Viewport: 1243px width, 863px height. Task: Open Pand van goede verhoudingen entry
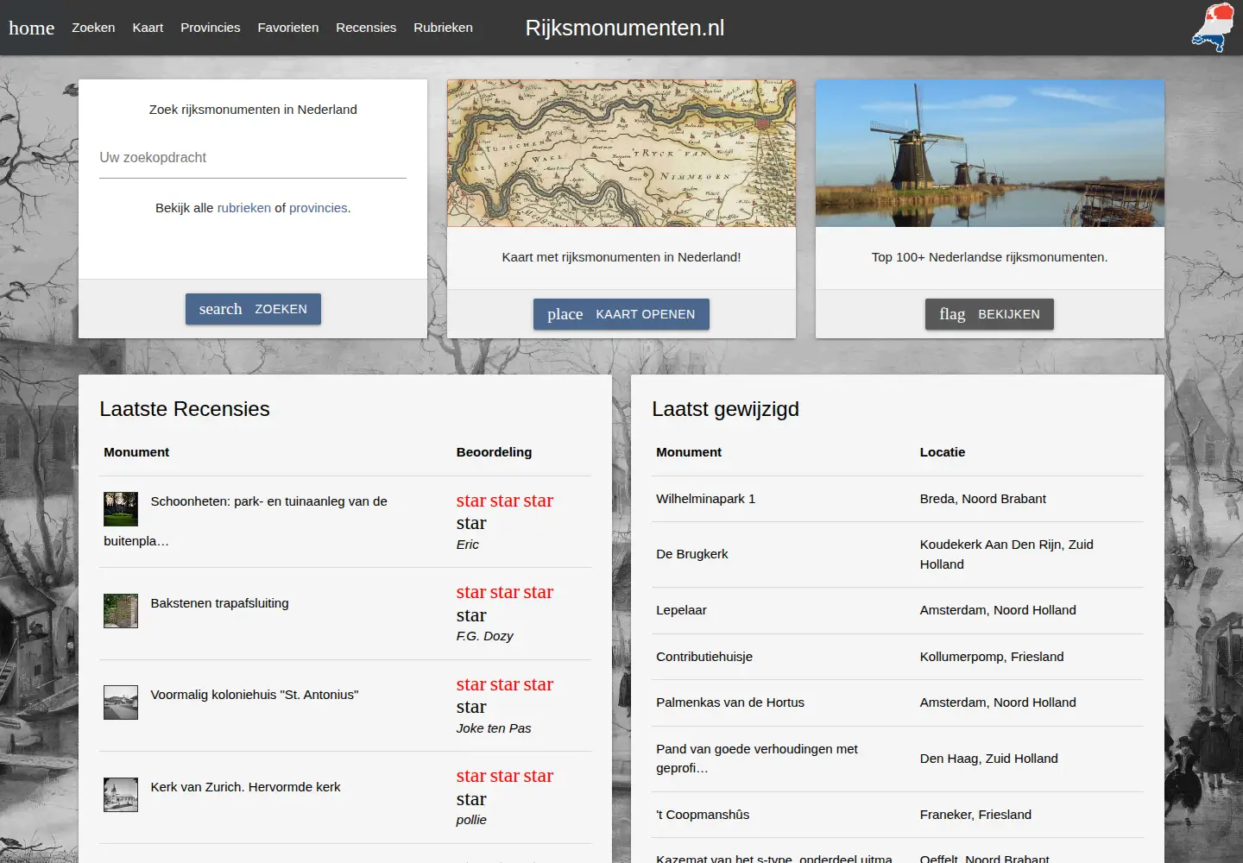tap(757, 759)
